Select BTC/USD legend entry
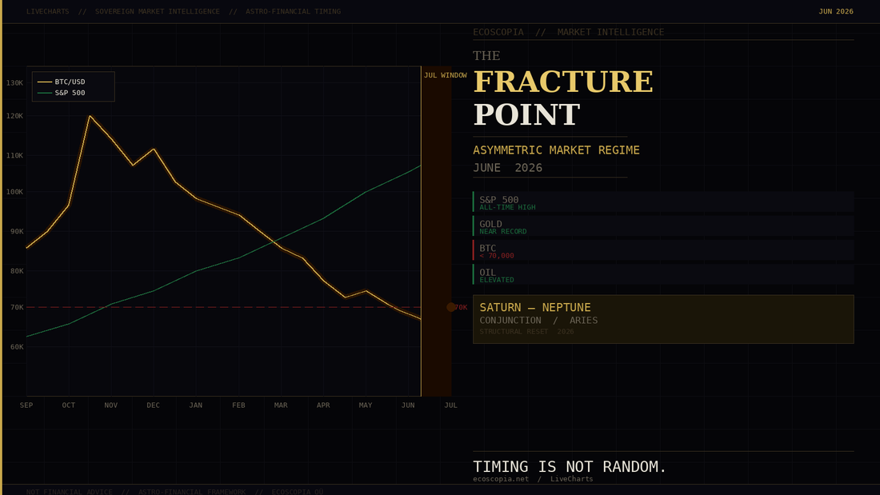The image size is (880, 495). [x=62, y=82]
